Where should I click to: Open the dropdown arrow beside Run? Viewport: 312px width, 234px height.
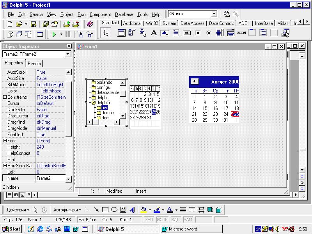click(61, 34)
